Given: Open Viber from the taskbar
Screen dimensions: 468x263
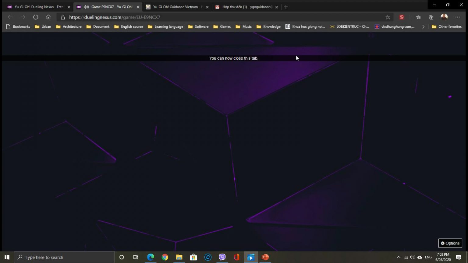Looking at the screenshot, I should click(222, 257).
